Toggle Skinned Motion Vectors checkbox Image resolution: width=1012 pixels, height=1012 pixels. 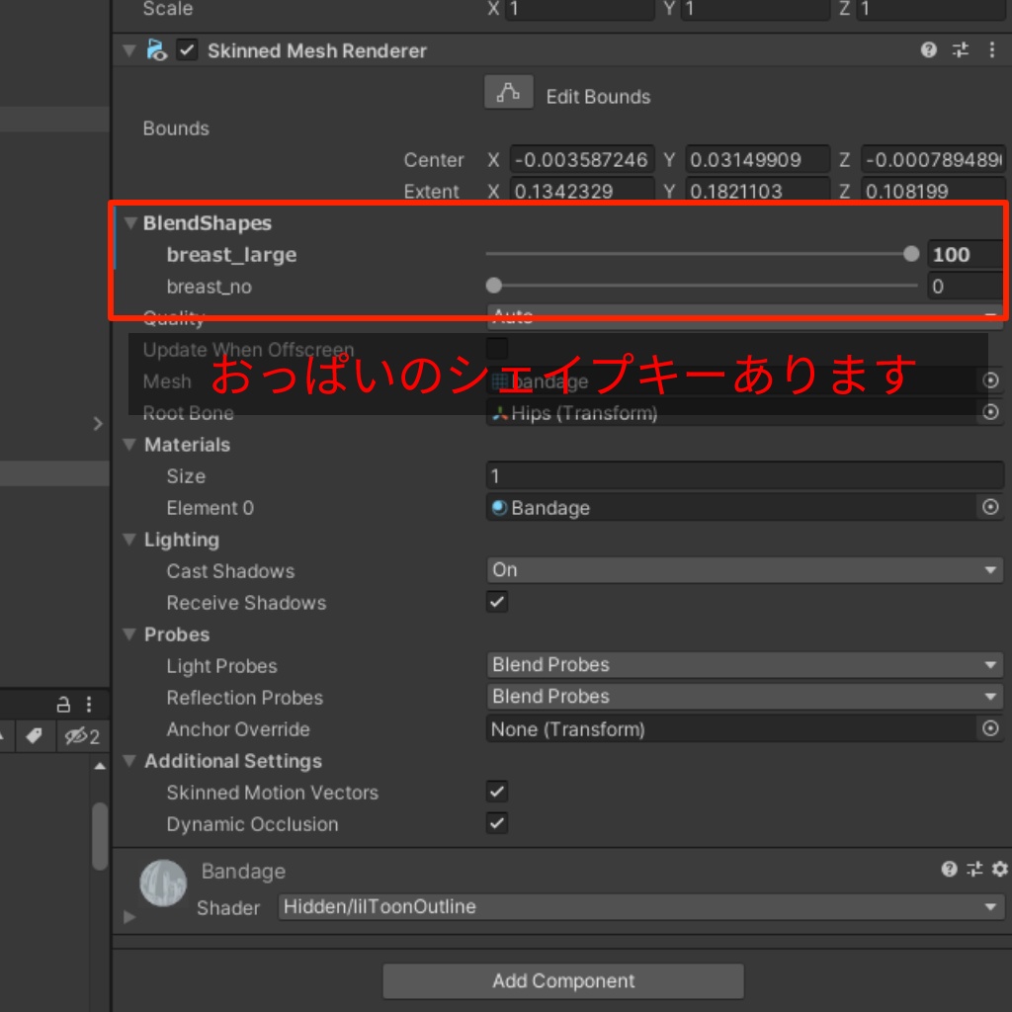(497, 792)
